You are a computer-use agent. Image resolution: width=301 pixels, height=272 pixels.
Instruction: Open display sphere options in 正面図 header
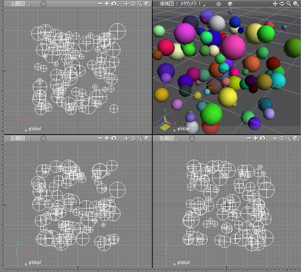coord(147,138)
